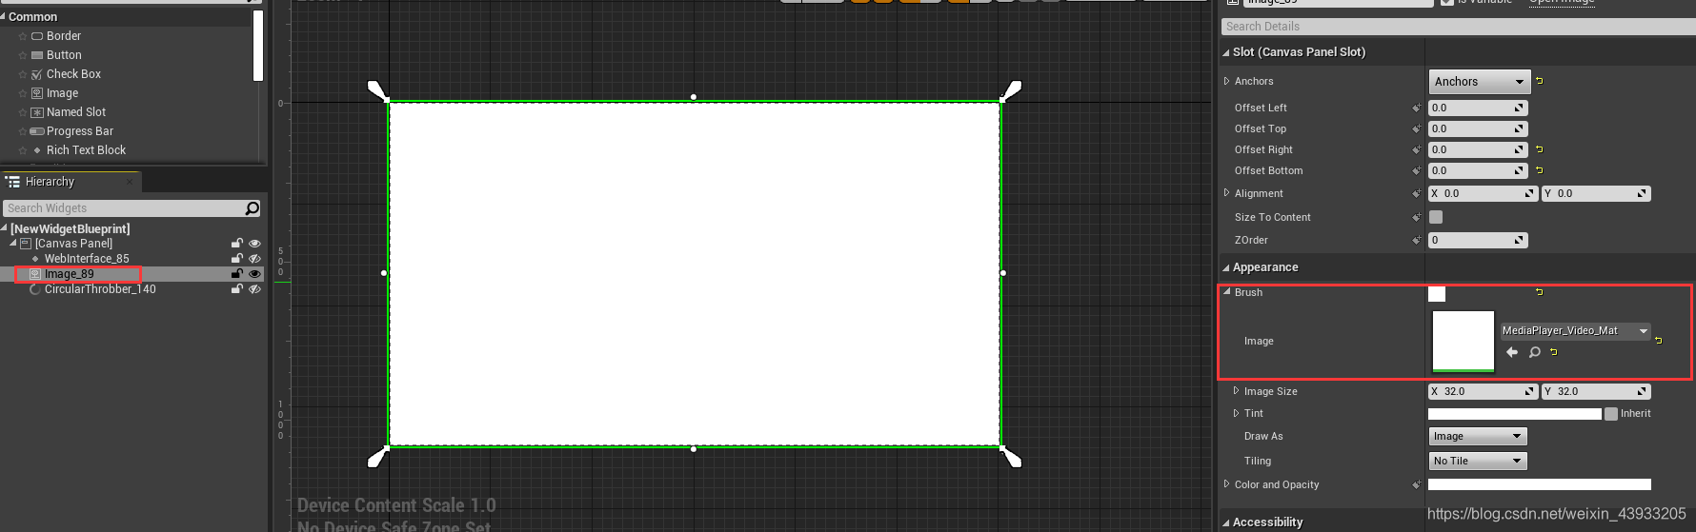Expand the Tint property
The image size is (1696, 532).
click(x=1237, y=413)
